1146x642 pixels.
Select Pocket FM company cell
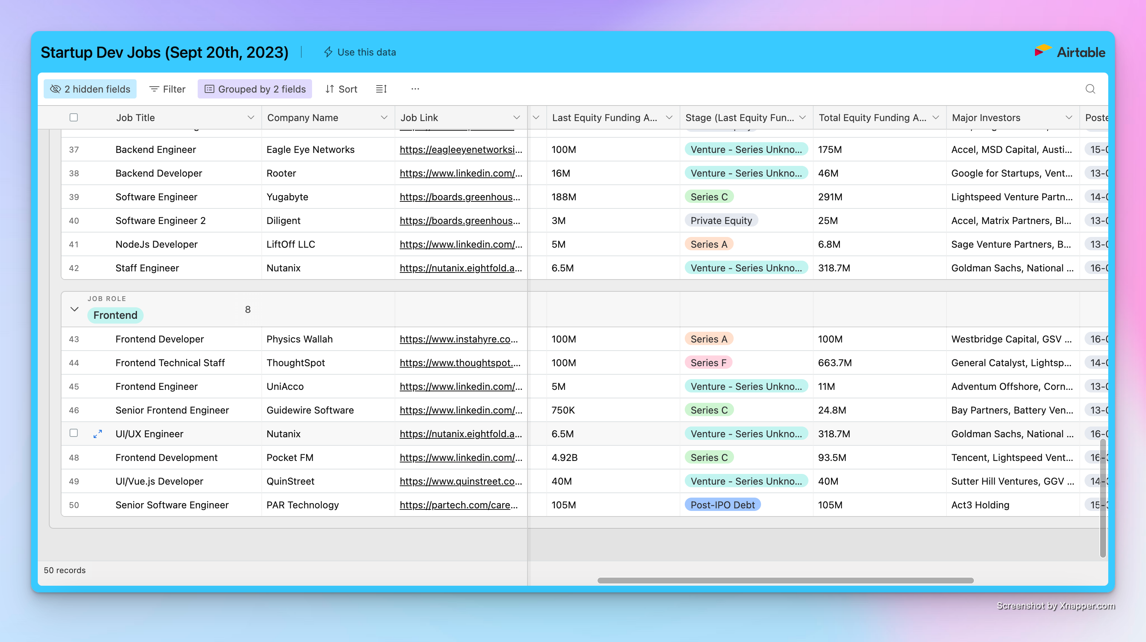pyautogui.click(x=328, y=457)
